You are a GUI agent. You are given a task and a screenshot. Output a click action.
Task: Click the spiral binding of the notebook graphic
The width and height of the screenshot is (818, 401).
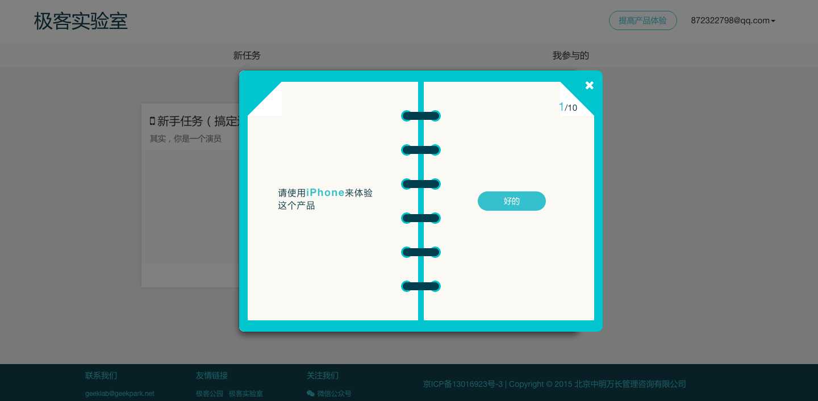tap(420, 201)
